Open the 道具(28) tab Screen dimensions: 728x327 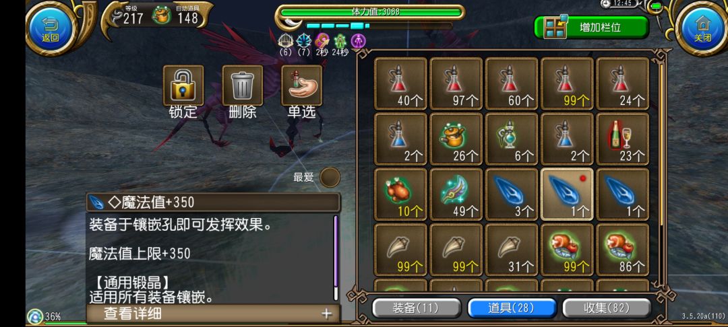(511, 308)
